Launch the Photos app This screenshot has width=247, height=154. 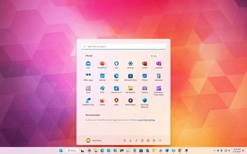tap(145, 77)
